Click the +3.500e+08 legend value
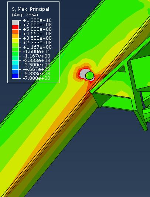 pos(37,38)
